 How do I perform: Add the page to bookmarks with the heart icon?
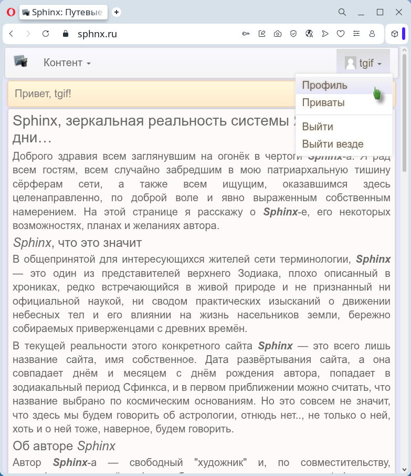[341, 34]
